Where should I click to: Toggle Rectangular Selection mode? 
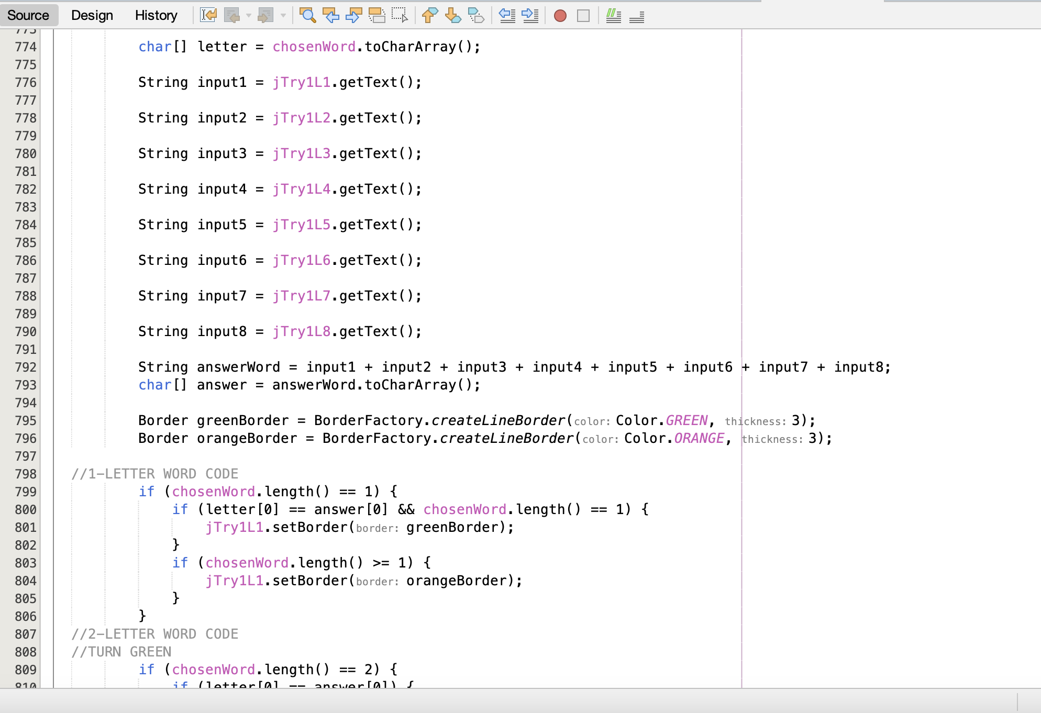click(x=400, y=16)
